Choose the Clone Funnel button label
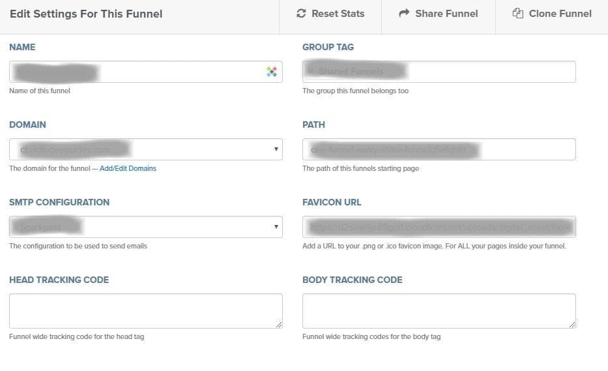 [560, 14]
